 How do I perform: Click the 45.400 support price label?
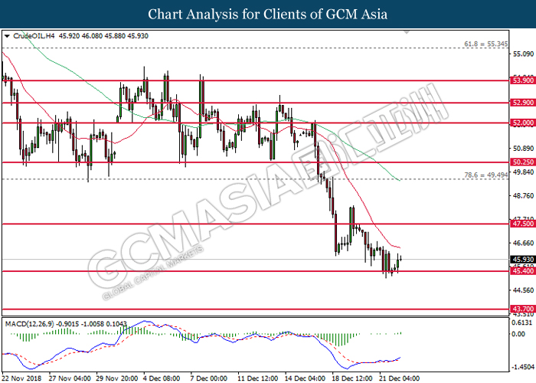click(x=523, y=271)
